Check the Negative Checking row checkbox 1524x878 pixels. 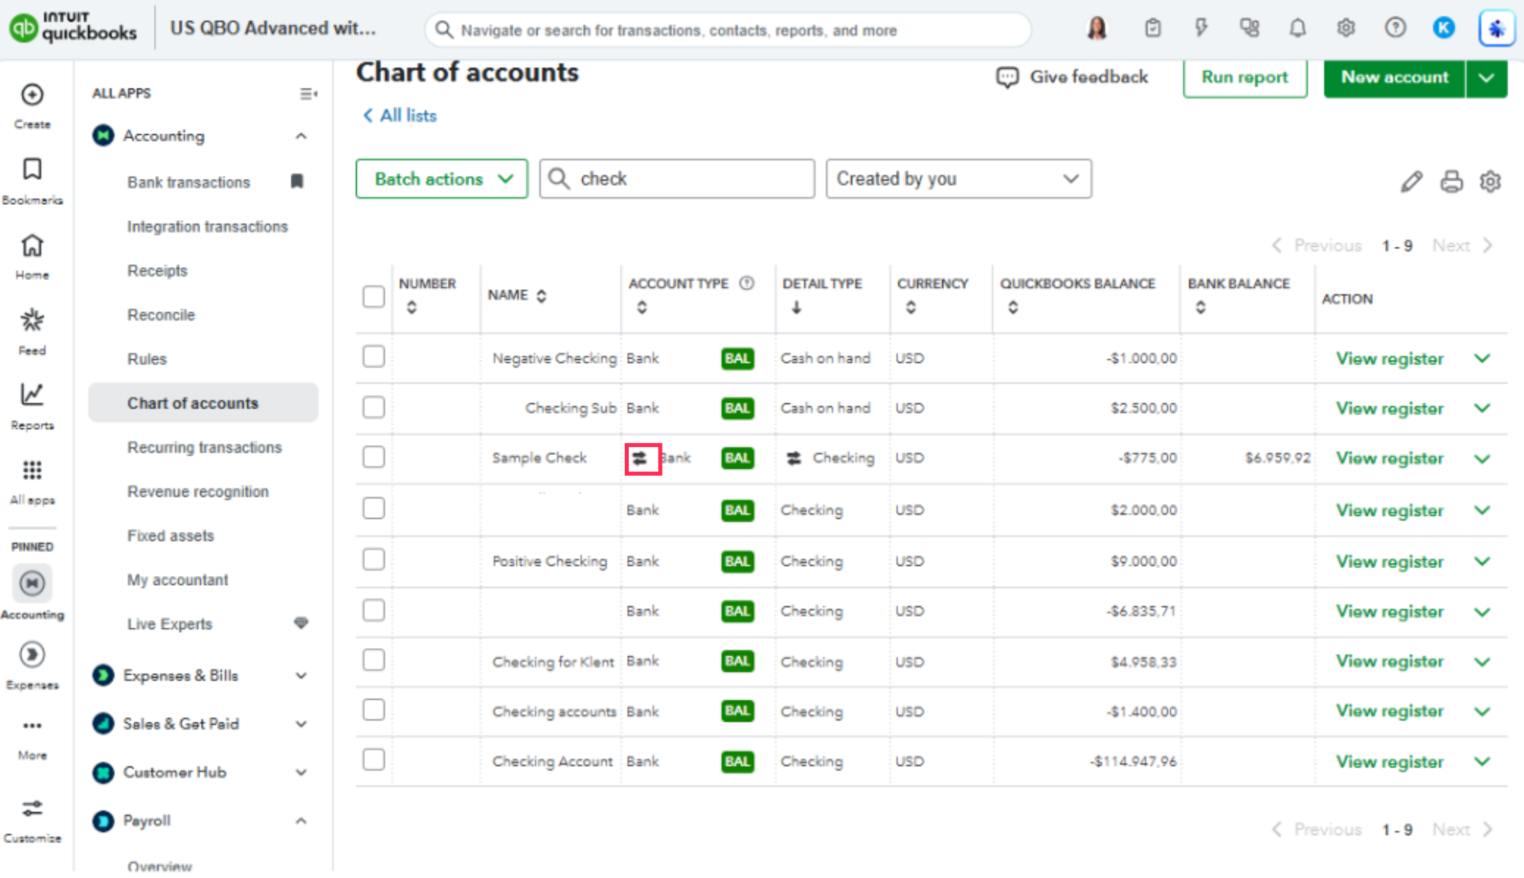click(373, 356)
